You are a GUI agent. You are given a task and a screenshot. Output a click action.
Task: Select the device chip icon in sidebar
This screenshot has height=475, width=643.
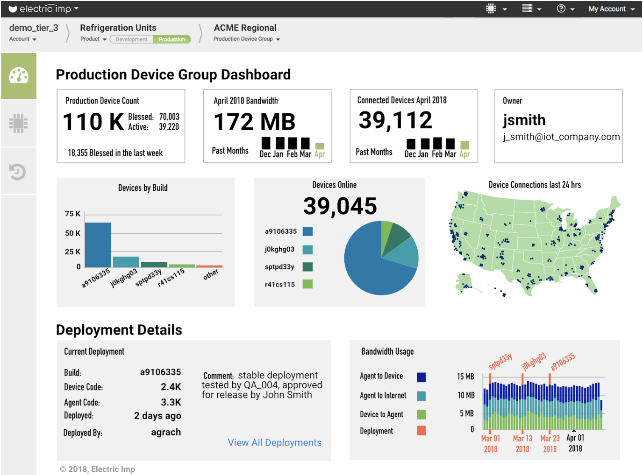(19, 124)
